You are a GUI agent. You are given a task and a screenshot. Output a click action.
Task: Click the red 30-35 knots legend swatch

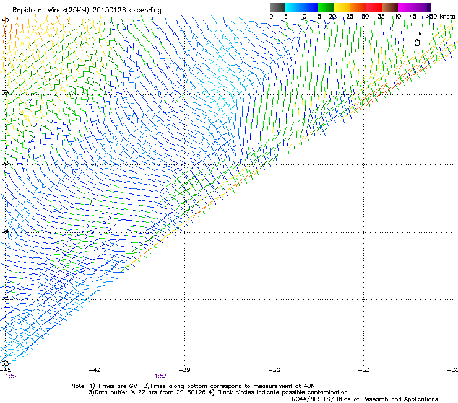374,7
